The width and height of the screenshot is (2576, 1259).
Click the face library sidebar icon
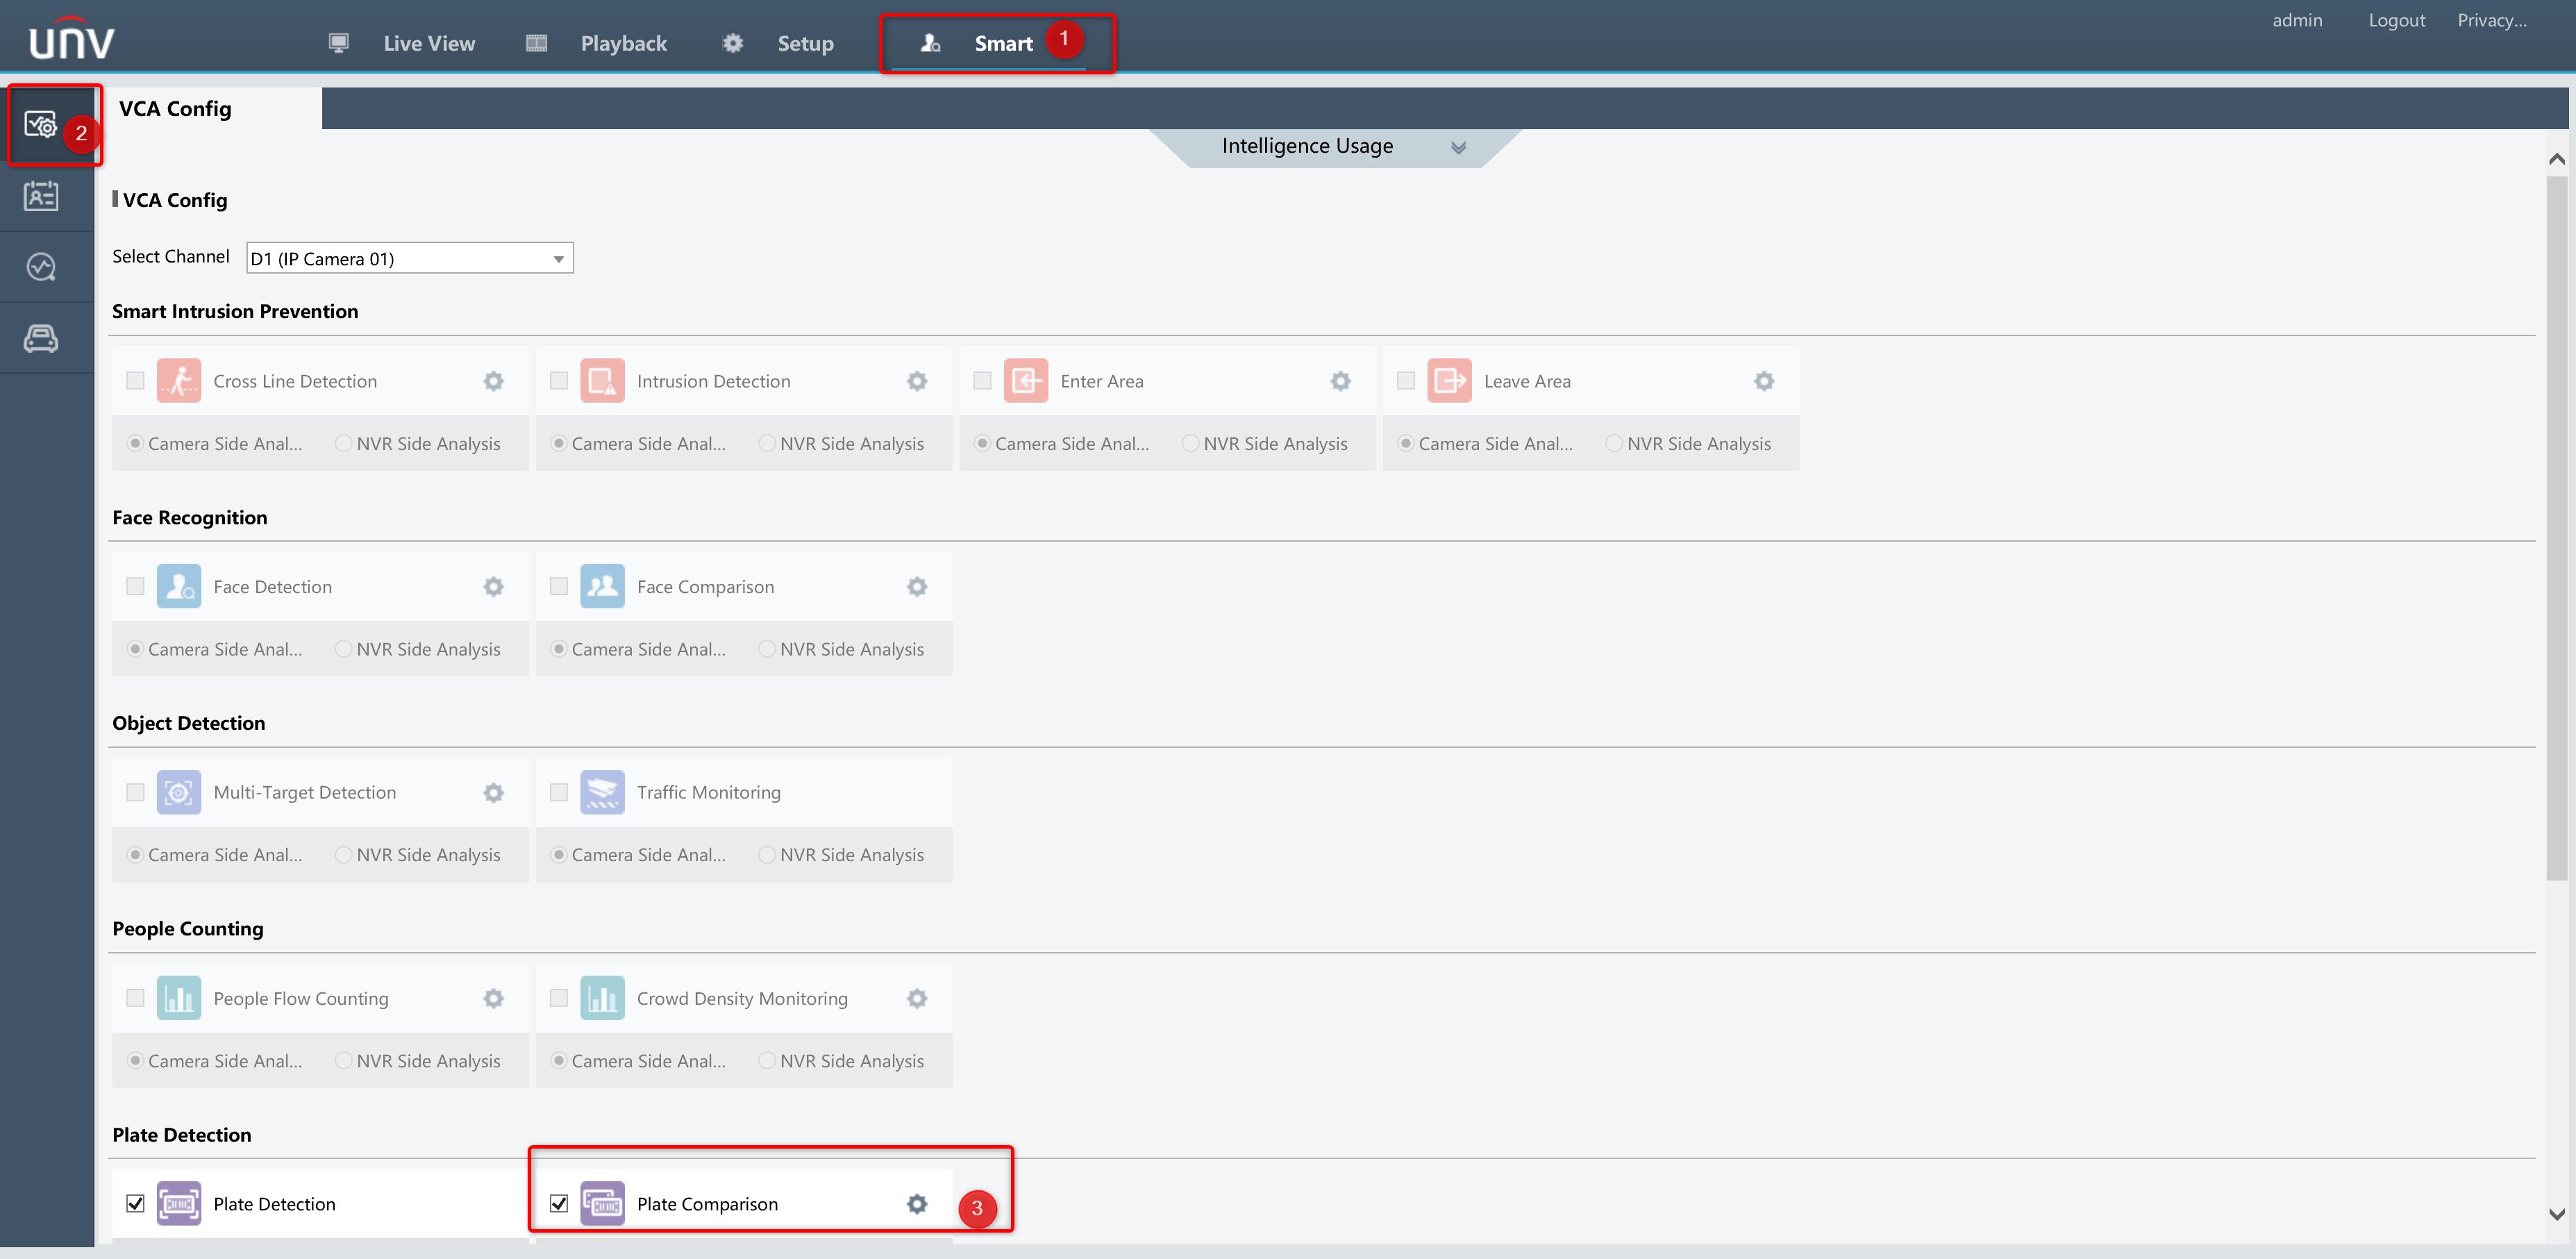click(41, 196)
